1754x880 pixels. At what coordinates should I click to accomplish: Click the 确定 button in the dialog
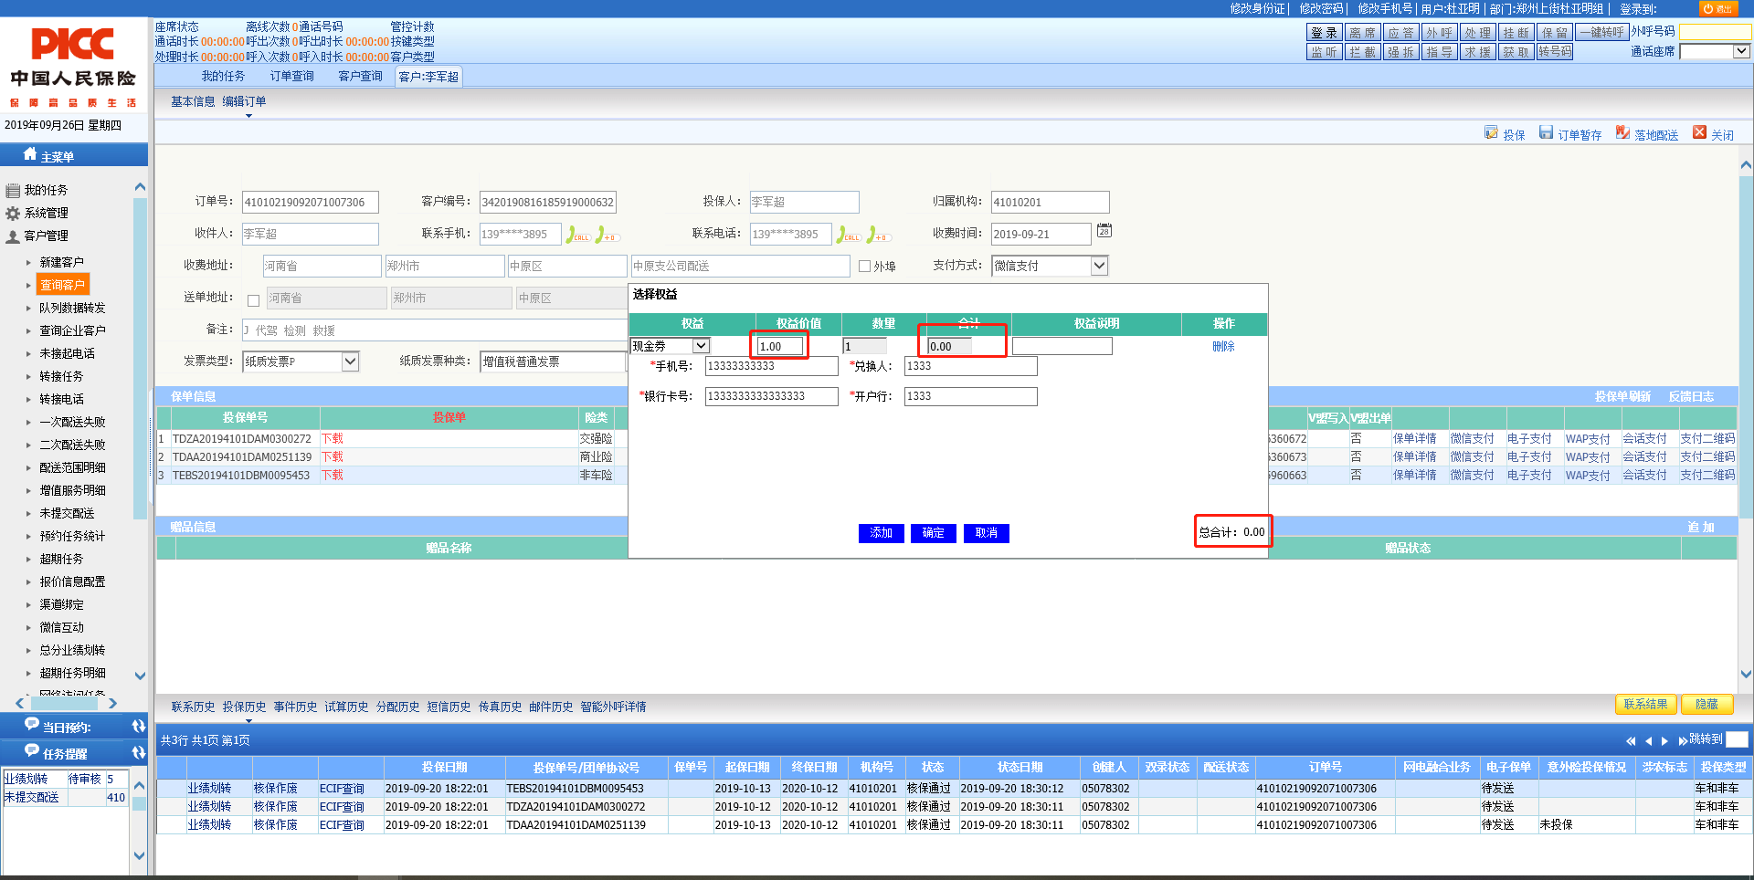click(x=933, y=533)
